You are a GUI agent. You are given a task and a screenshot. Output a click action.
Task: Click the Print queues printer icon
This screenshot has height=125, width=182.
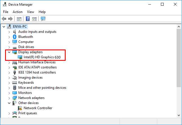15,113
